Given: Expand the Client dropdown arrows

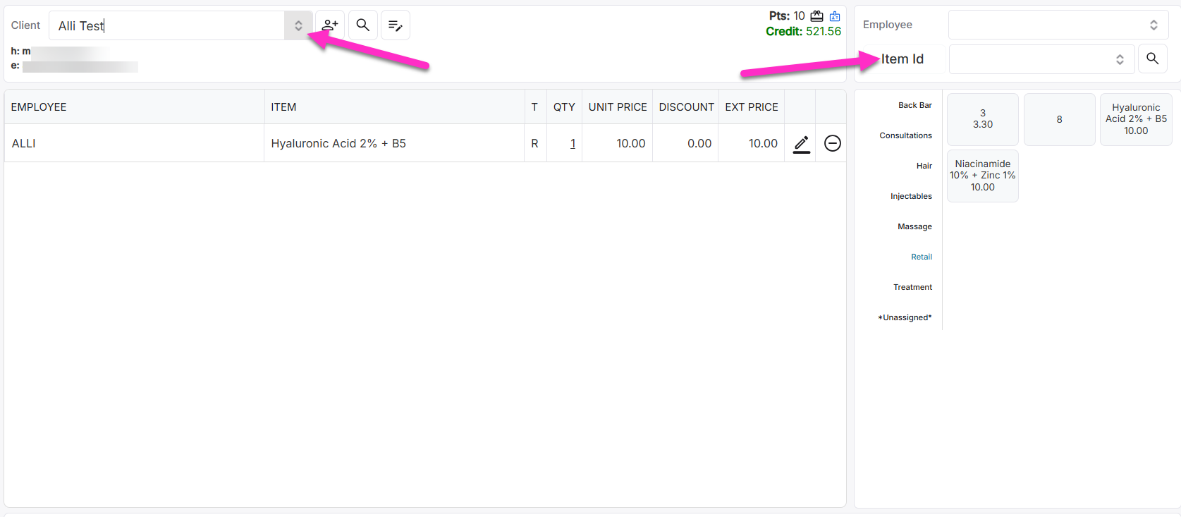Looking at the screenshot, I should 298,25.
